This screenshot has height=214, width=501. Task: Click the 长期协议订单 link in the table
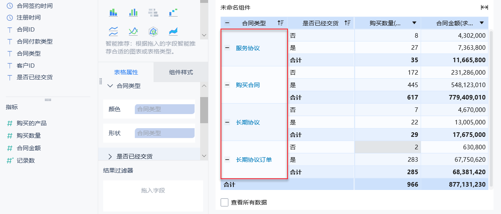coord(254,160)
